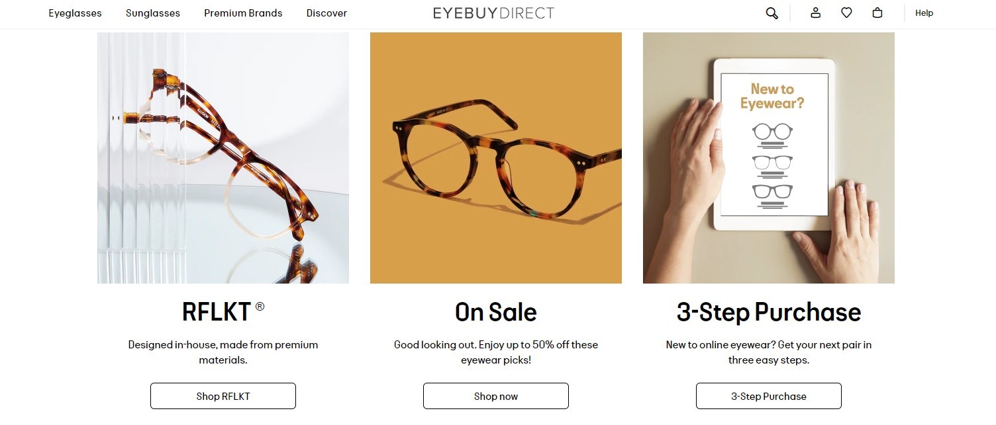Click the 3-Step Purchase button
The image size is (996, 425).
click(768, 396)
